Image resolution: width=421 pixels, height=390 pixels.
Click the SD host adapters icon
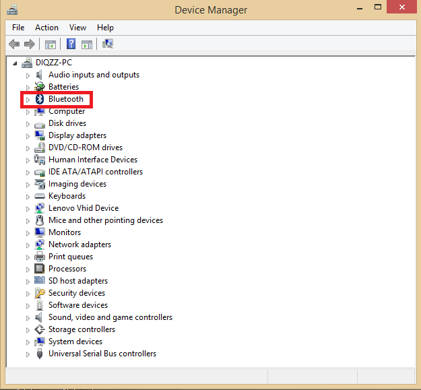point(40,280)
